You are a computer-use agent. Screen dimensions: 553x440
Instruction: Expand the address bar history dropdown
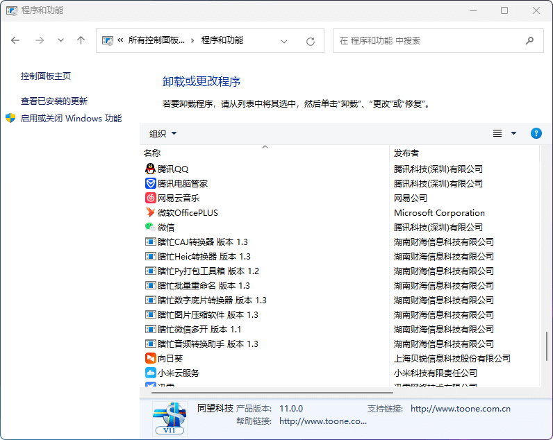[284, 42]
